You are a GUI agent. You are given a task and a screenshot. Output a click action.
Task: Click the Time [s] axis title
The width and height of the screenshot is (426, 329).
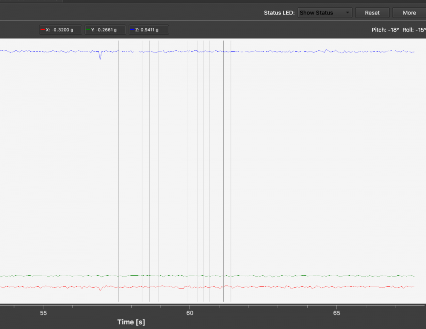tap(131, 322)
